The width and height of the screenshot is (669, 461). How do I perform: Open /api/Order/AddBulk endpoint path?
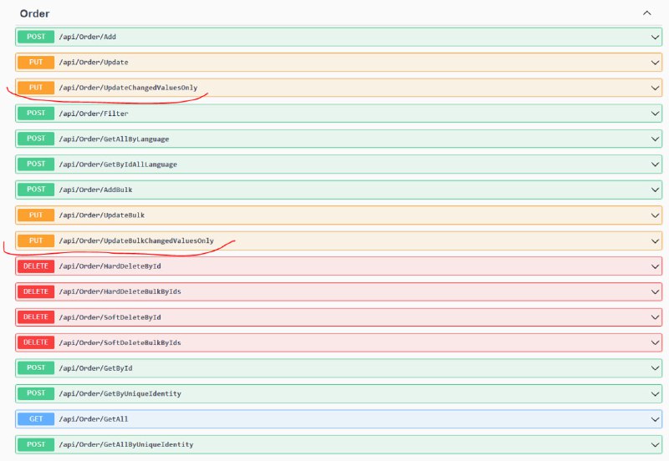point(95,190)
